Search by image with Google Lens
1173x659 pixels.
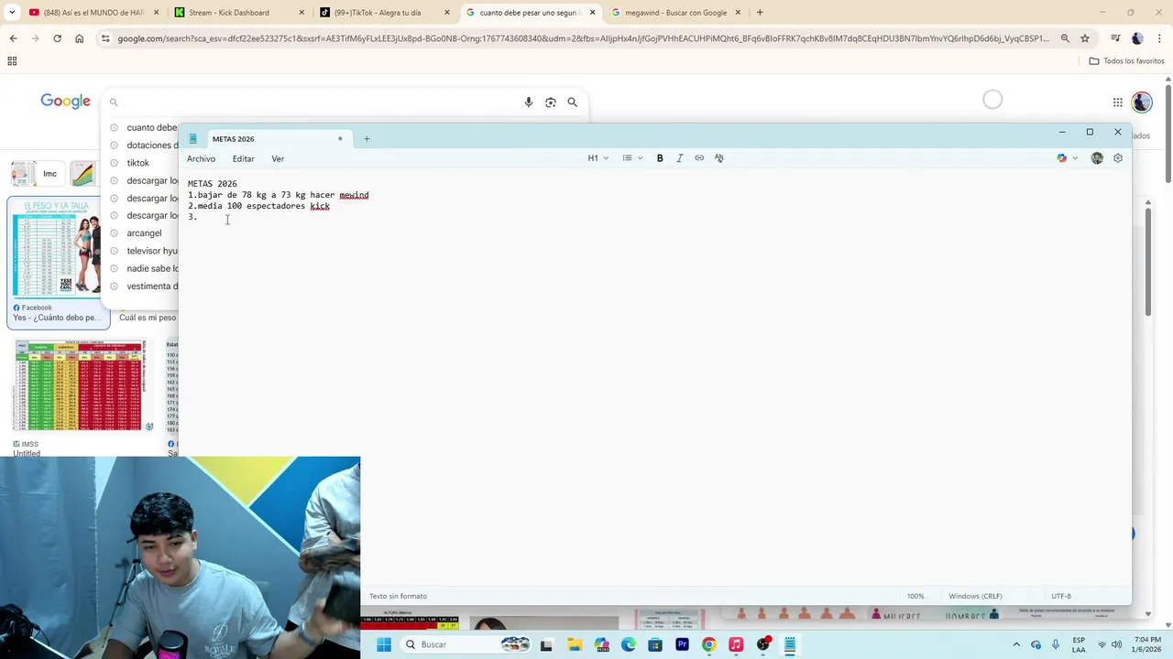551,103
